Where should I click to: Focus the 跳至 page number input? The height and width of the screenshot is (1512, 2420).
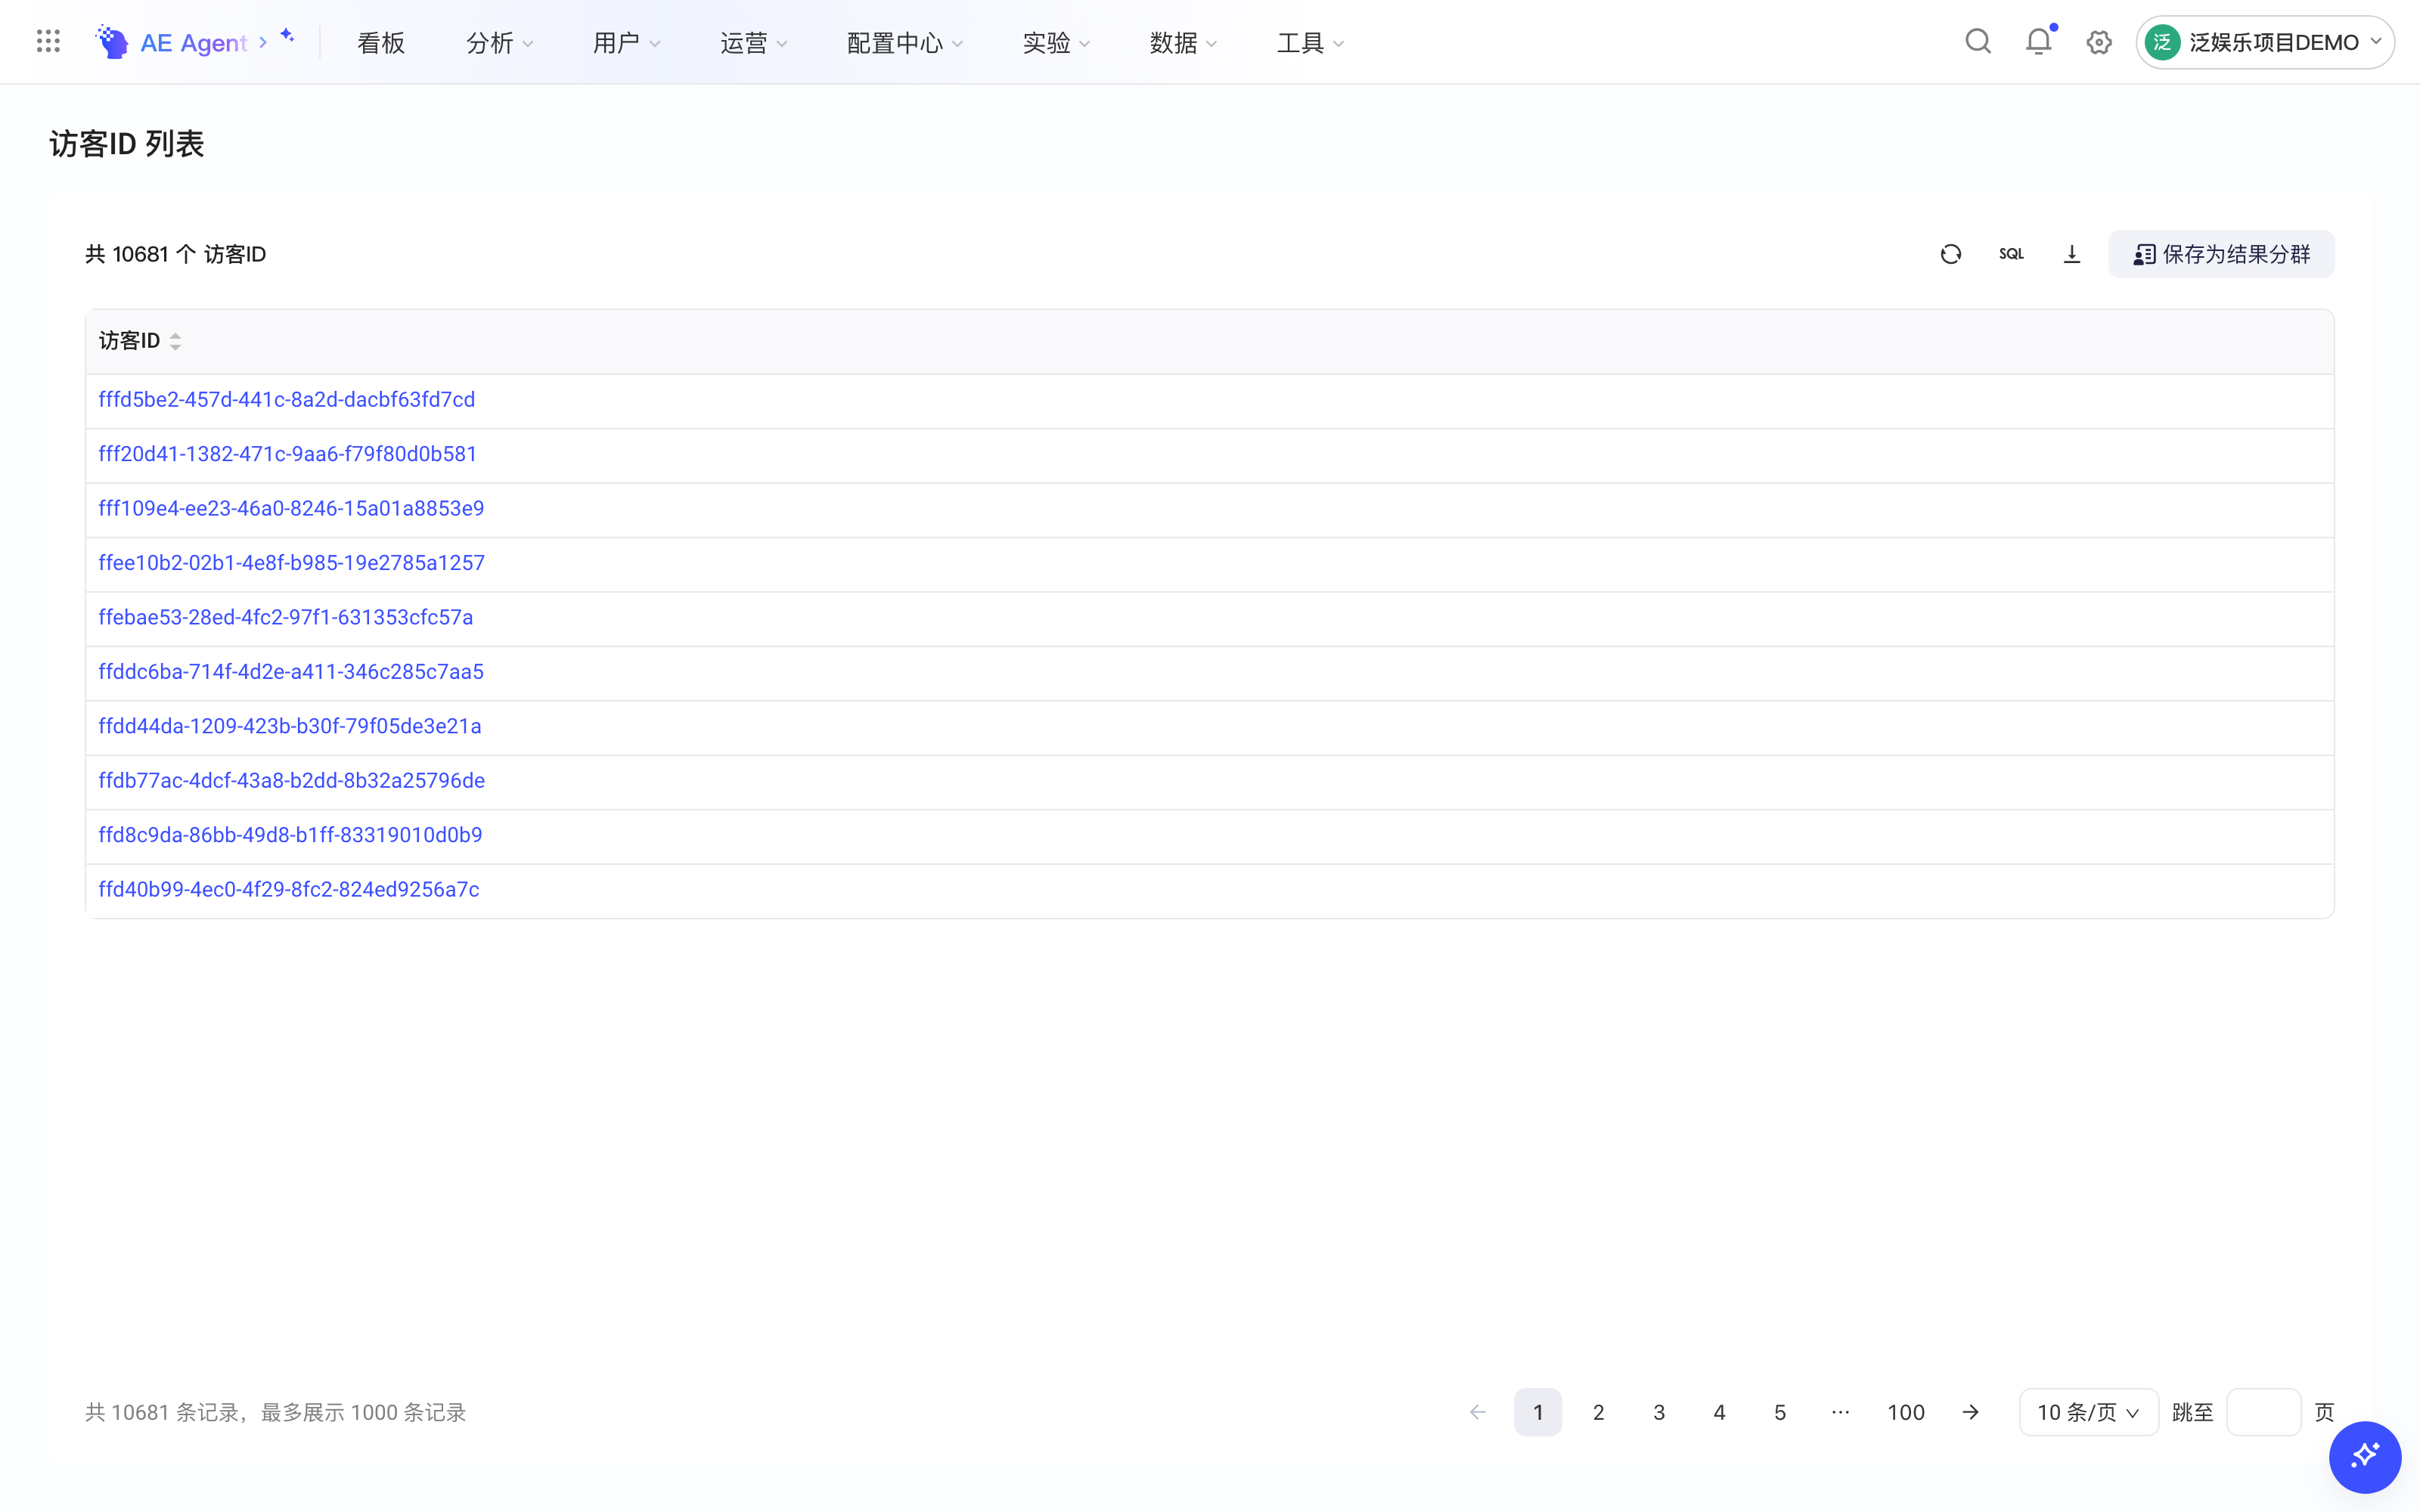point(2264,1412)
